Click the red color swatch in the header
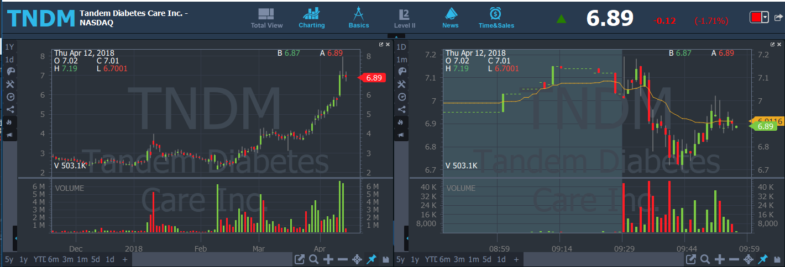Screen dimensions: 785x267 [756, 18]
